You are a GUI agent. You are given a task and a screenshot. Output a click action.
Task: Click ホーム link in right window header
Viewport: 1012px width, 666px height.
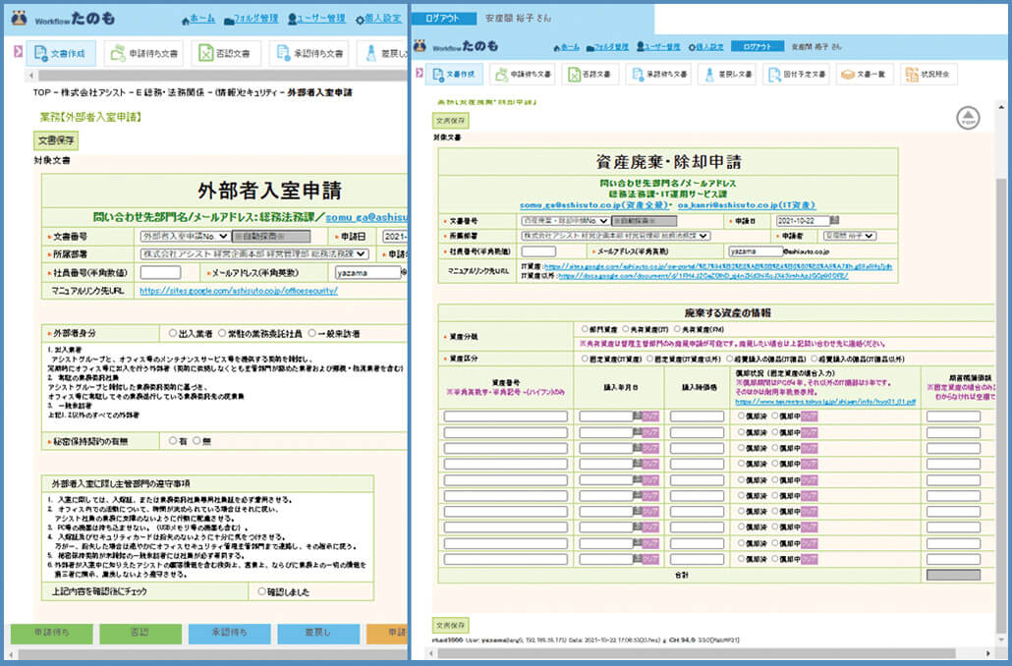tap(571, 47)
